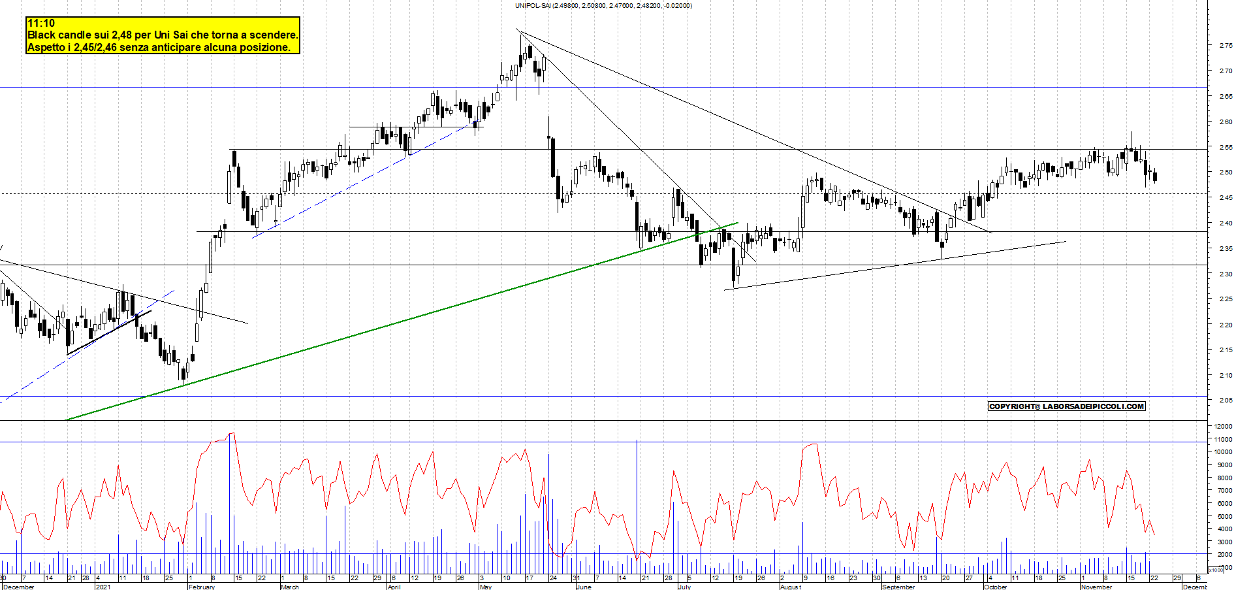Click the March month label
Image resolution: width=1234 pixels, height=590 pixels.
(x=289, y=587)
